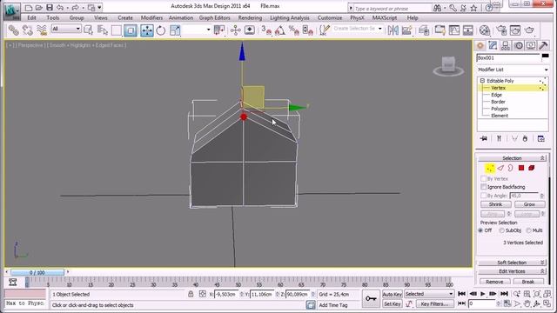Select Element sub-object icon in Selection rollout
Screen dimensions: 557x313
(532, 168)
